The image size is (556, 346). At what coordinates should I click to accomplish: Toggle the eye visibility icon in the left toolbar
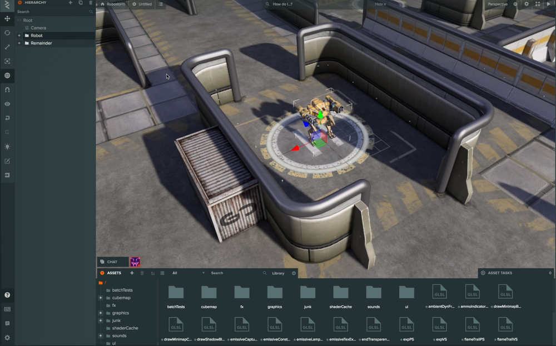7,104
